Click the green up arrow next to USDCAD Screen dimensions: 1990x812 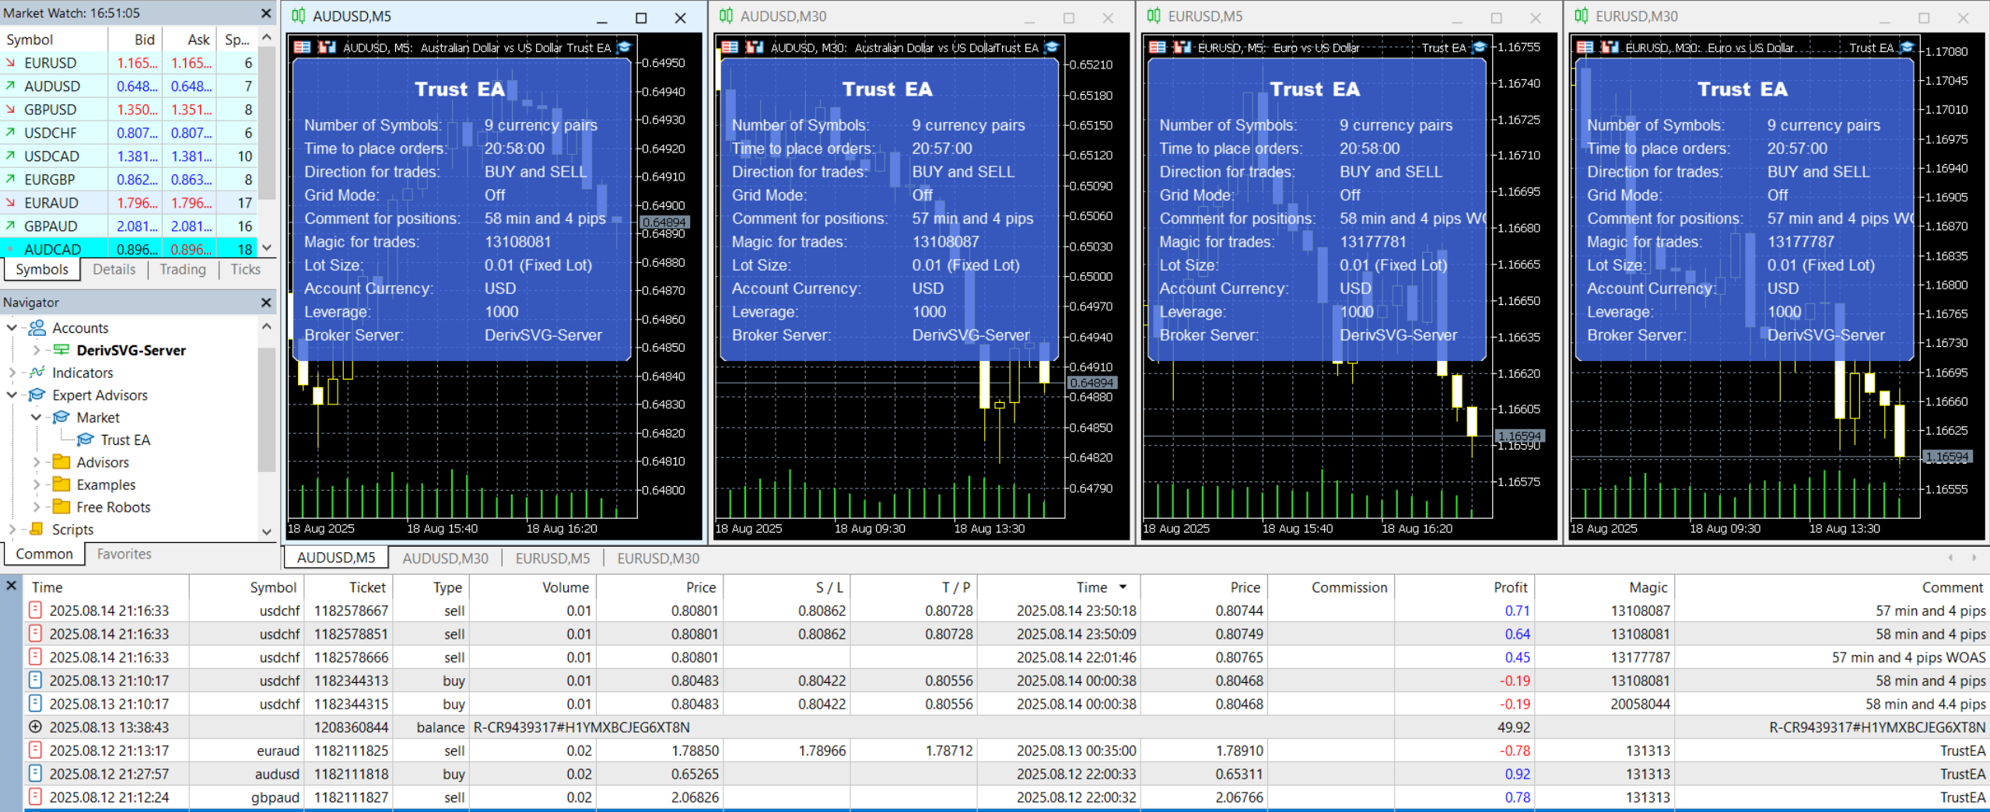coord(11,156)
